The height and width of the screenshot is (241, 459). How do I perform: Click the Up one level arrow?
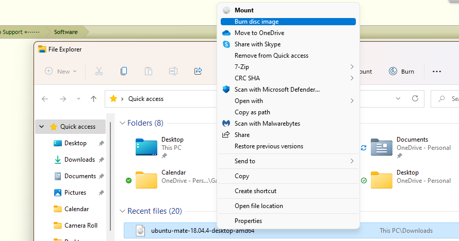(94, 99)
